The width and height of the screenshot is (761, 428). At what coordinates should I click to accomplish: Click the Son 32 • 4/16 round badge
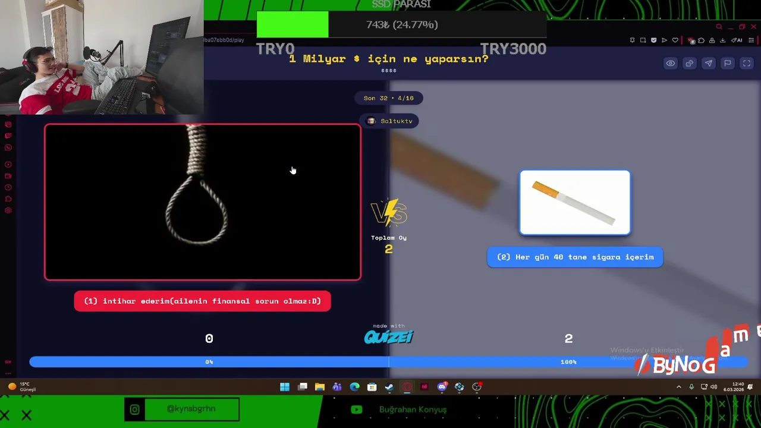389,98
